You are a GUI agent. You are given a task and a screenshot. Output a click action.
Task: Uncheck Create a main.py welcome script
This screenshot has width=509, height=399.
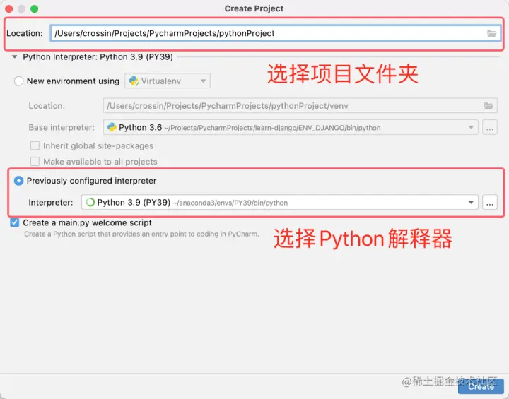pyautogui.click(x=15, y=222)
